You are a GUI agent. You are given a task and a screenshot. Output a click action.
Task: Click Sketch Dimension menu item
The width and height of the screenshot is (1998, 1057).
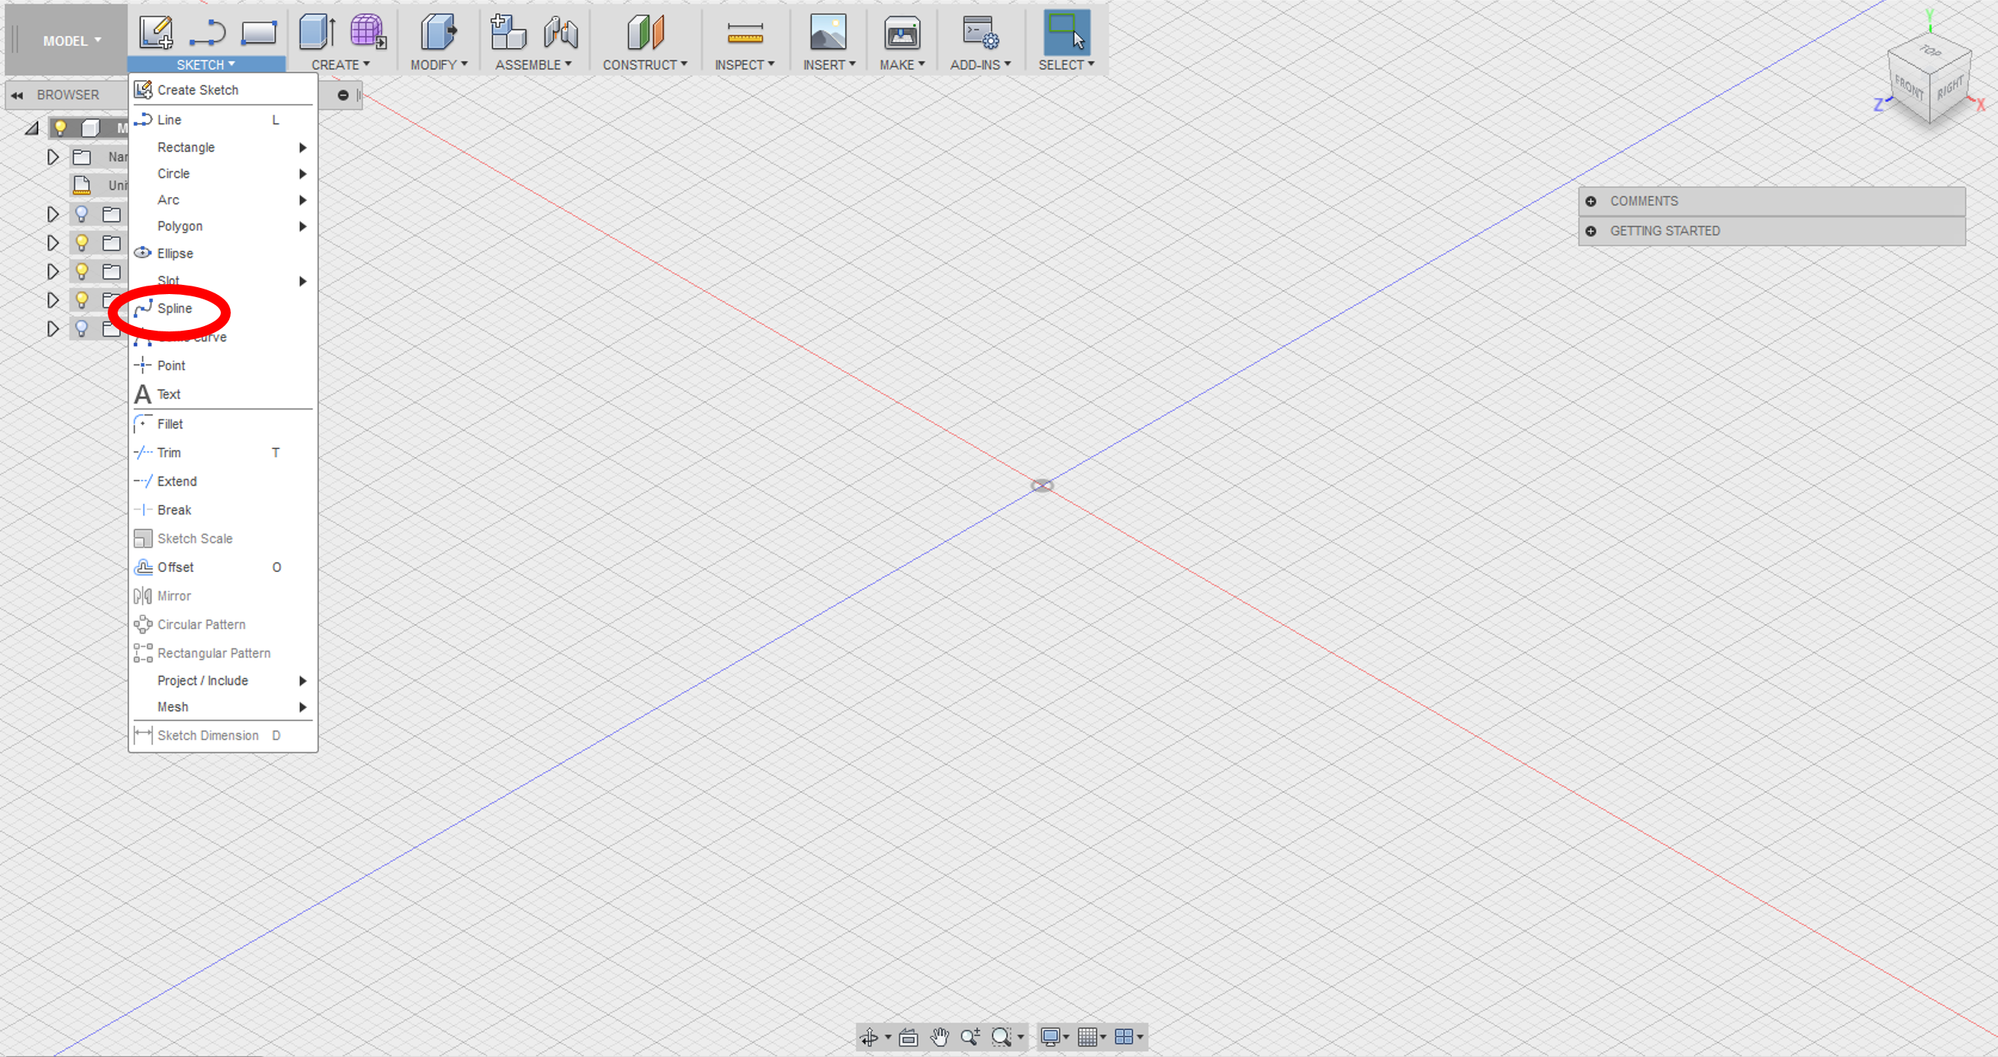(x=208, y=735)
